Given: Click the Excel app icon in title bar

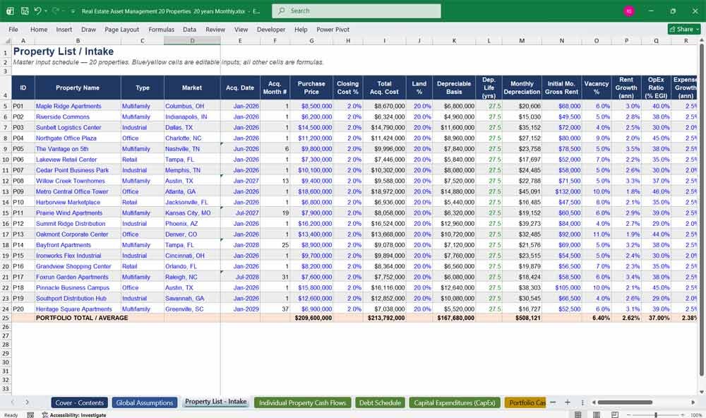Looking at the screenshot, I should [x=10, y=11].
